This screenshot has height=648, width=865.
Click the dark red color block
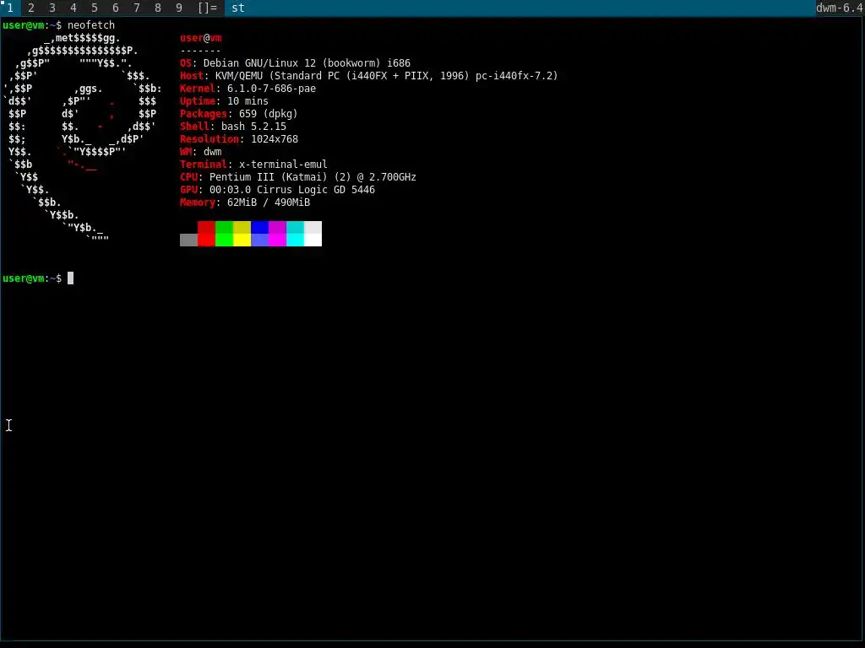coord(206,227)
